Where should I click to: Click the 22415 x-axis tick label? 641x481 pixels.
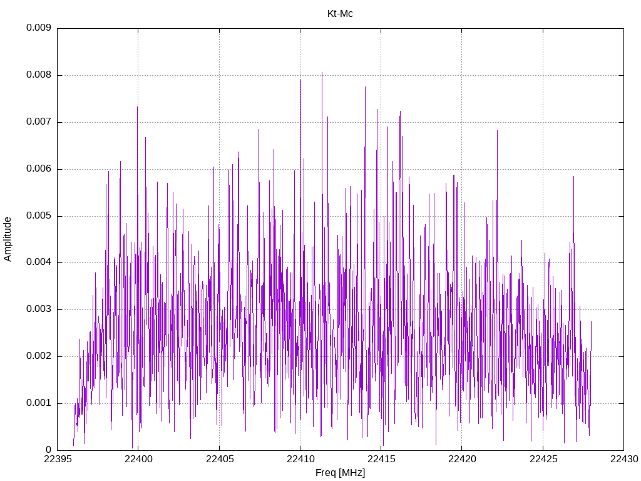pos(381,459)
